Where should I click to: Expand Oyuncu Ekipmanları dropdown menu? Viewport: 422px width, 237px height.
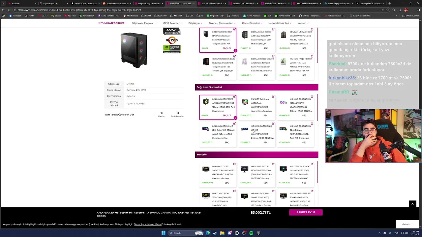click(x=222, y=23)
